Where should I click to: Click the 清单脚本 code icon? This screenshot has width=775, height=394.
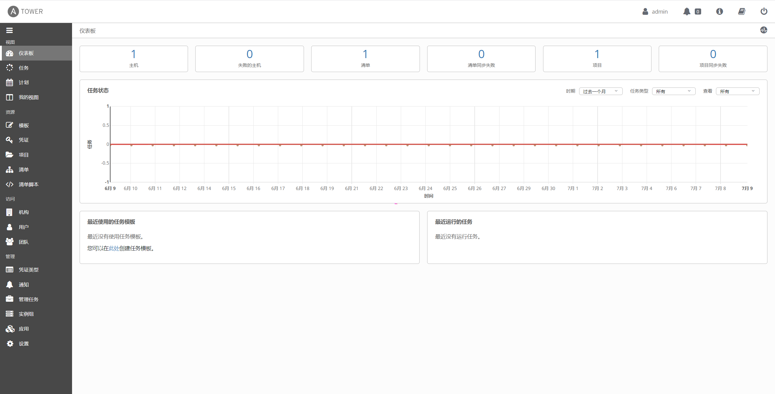tap(9, 184)
